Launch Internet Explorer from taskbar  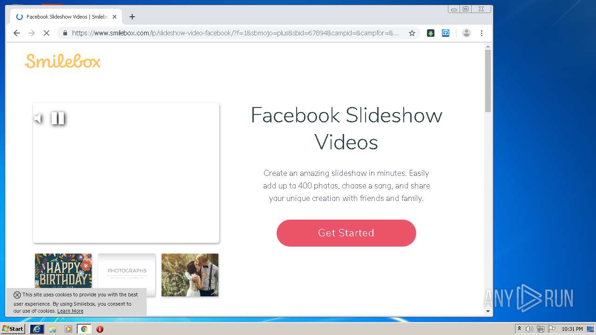37,329
